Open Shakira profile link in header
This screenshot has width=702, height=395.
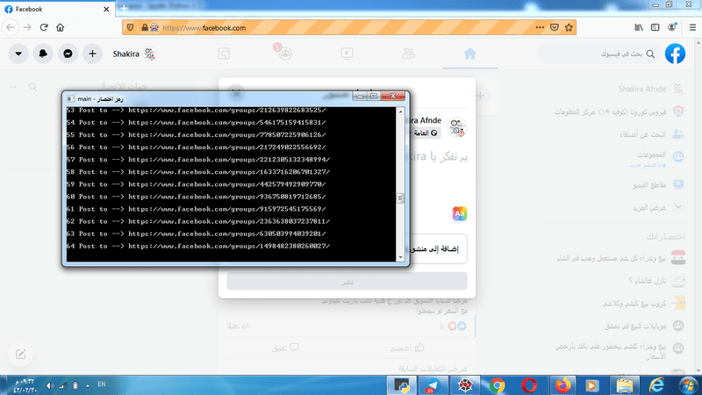[133, 54]
